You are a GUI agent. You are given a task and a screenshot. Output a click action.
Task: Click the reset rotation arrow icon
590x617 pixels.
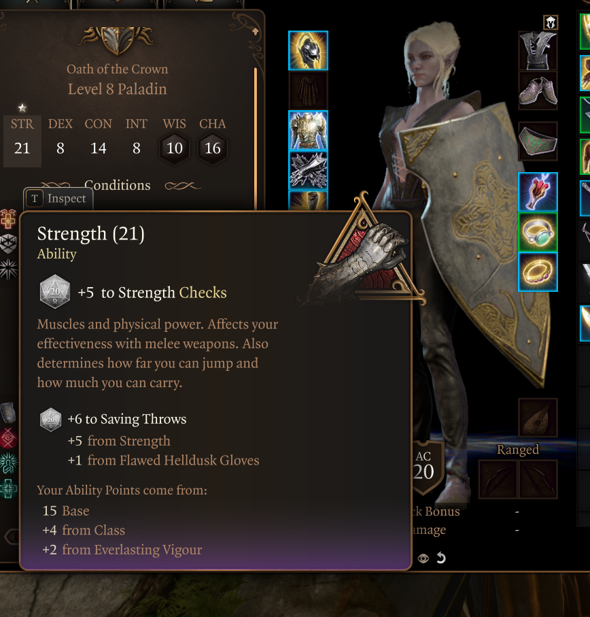point(441,558)
